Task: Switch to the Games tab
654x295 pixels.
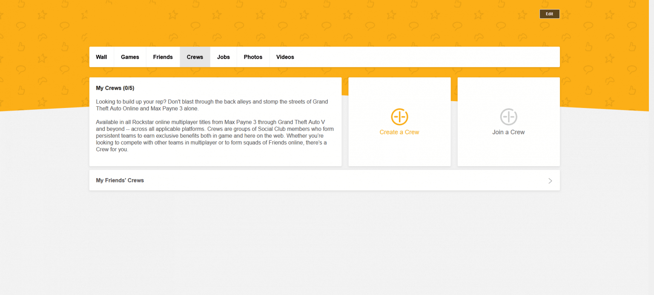Action: (130, 57)
